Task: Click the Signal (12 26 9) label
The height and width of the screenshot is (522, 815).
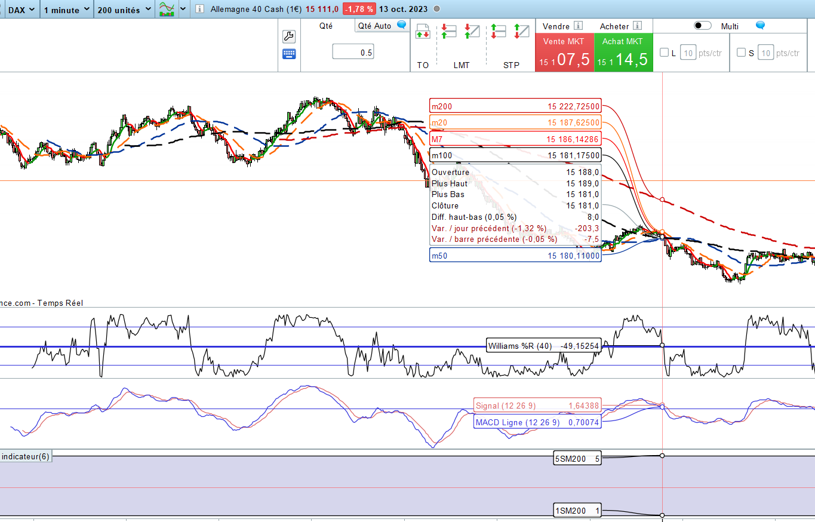Action: 537,406
